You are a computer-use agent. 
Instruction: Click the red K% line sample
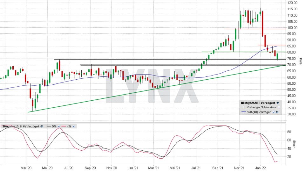point(63,126)
